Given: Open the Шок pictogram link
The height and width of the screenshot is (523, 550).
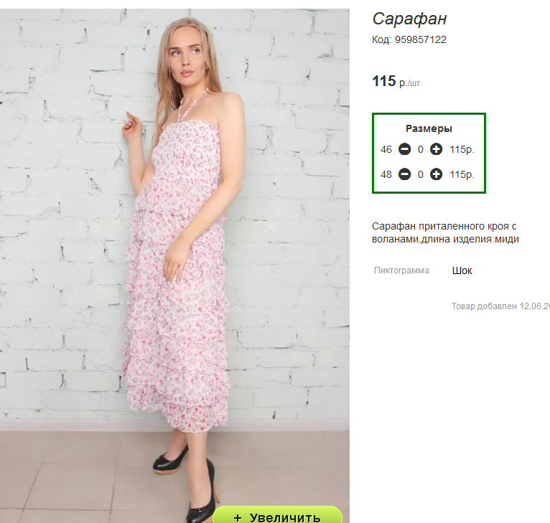Looking at the screenshot, I should coord(462,270).
